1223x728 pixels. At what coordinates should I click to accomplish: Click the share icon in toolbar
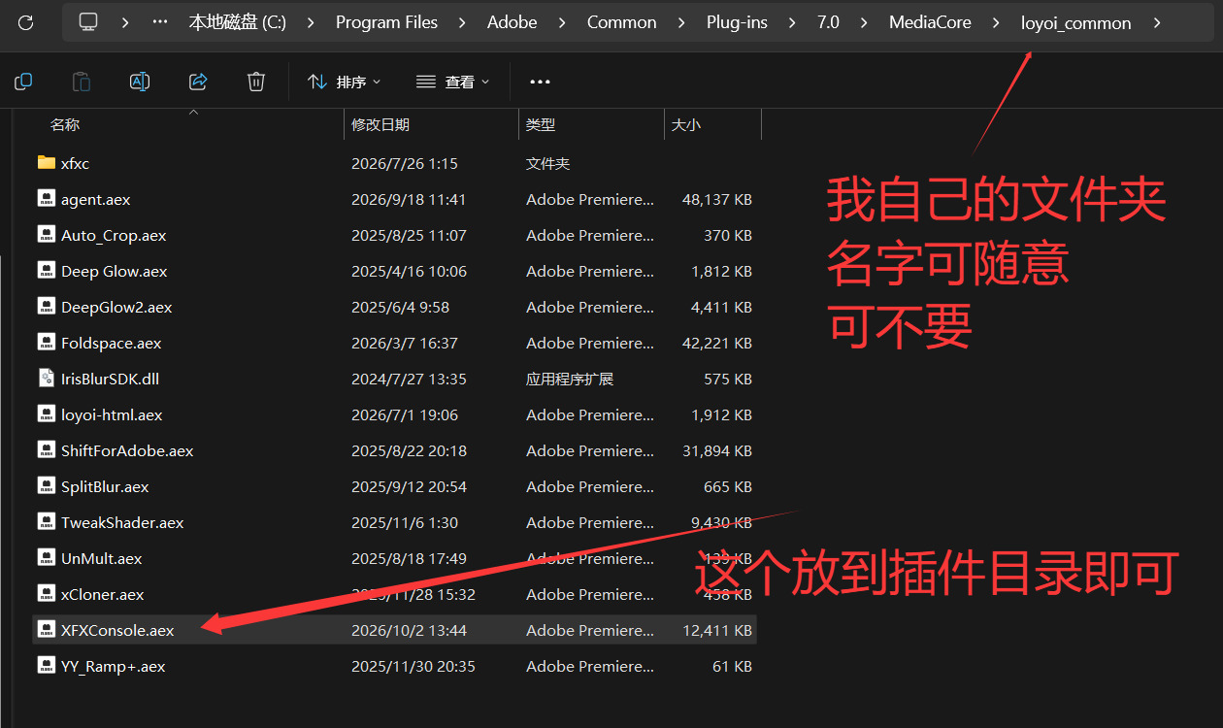point(198,82)
